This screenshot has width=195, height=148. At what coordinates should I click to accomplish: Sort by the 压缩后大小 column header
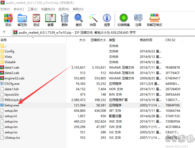(97, 40)
